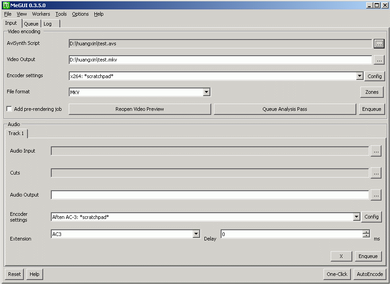Open audio Encoder settings Aften AC-3 dropdown

pyautogui.click(x=356, y=217)
